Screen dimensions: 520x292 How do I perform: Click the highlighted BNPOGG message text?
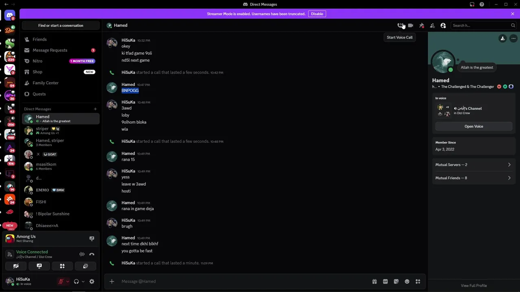tap(130, 90)
